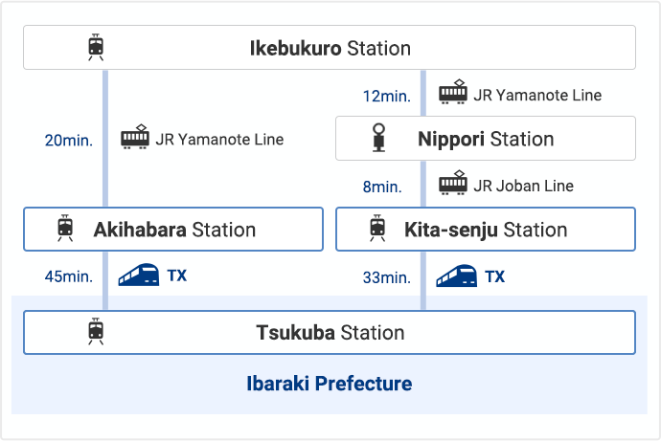661x441 pixels.
Task: Click the blue TX train icon under Kita-senju
Action: [457, 276]
